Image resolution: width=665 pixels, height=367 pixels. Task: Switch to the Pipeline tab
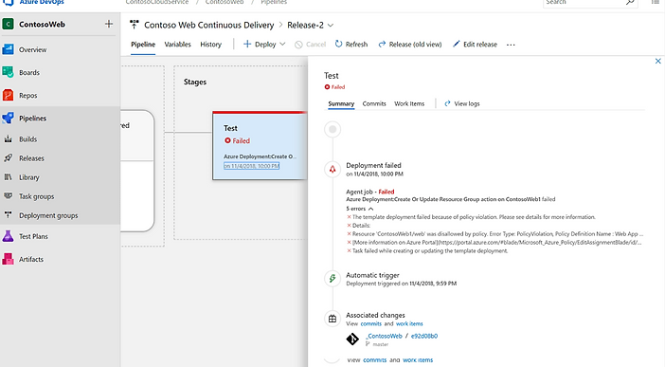143,45
